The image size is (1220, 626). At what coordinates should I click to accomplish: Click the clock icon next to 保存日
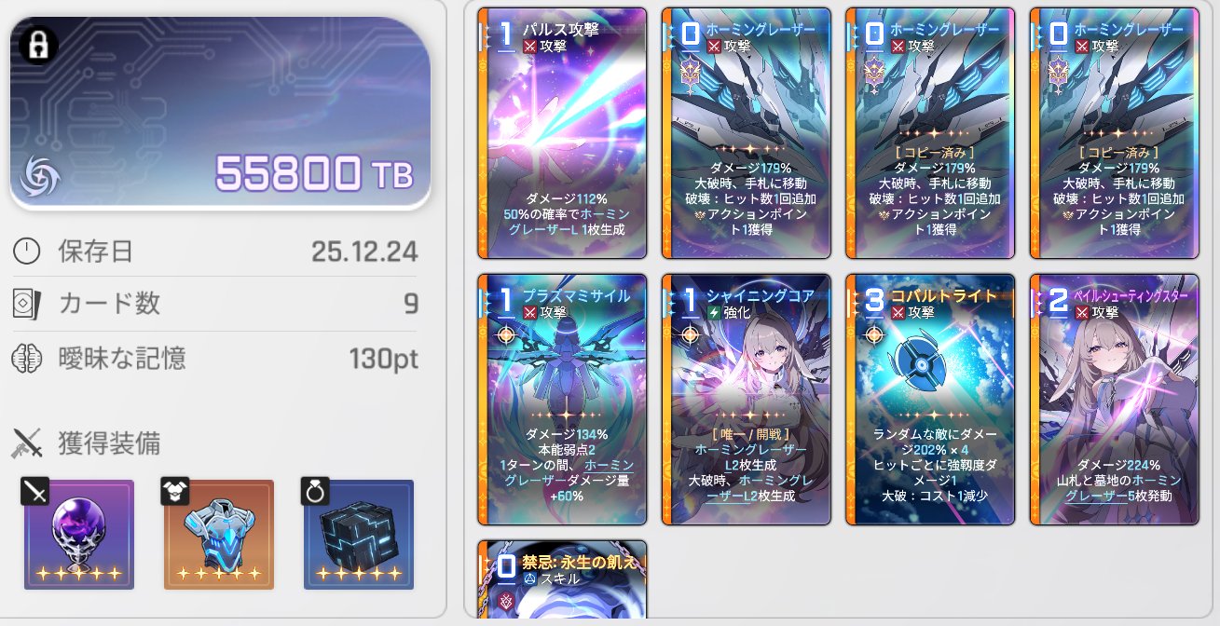(28, 251)
